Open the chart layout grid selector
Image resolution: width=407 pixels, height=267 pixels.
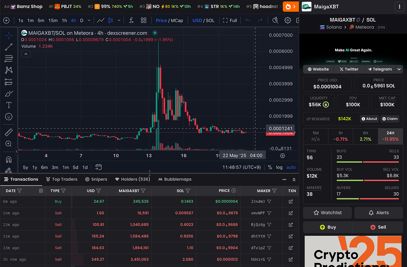[x=144, y=20]
